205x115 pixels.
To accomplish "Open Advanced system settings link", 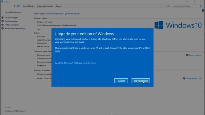I will click(15, 28).
